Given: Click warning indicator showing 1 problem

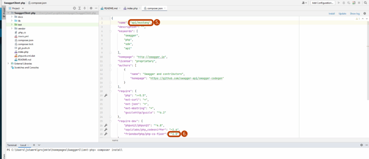Looking at the screenshot, I should point(358,19).
